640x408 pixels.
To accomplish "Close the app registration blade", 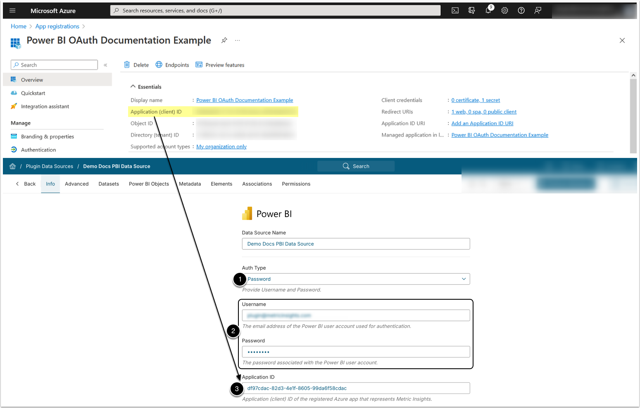I will 622,40.
